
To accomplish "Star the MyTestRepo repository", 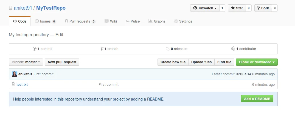I will pyautogui.click(x=237, y=8).
